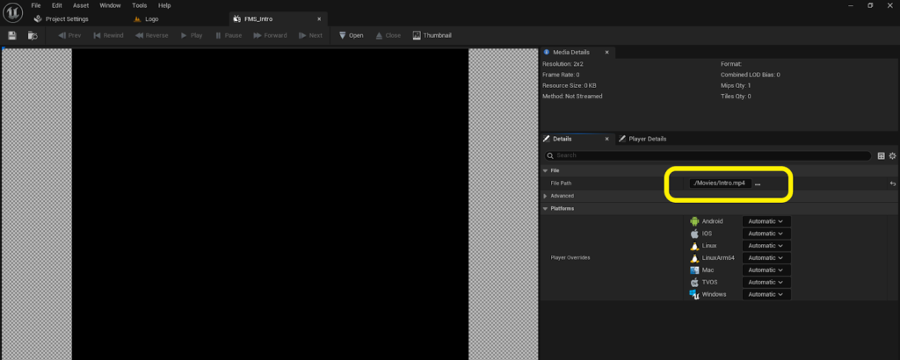Click the Details search field

pos(712,155)
